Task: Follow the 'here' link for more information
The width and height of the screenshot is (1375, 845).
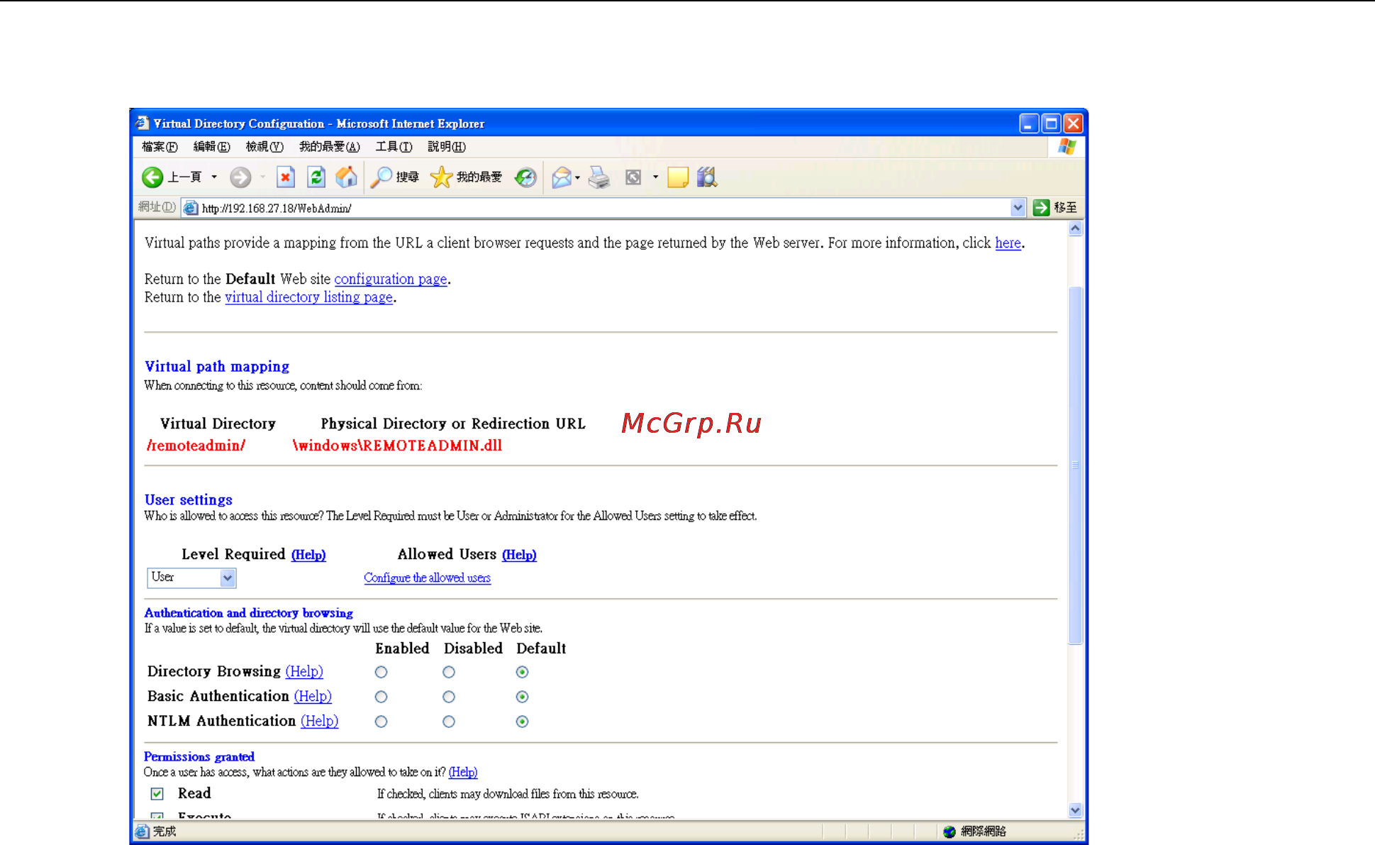Action: (1008, 243)
